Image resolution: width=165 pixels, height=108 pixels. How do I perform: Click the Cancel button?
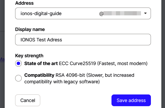[28, 100]
